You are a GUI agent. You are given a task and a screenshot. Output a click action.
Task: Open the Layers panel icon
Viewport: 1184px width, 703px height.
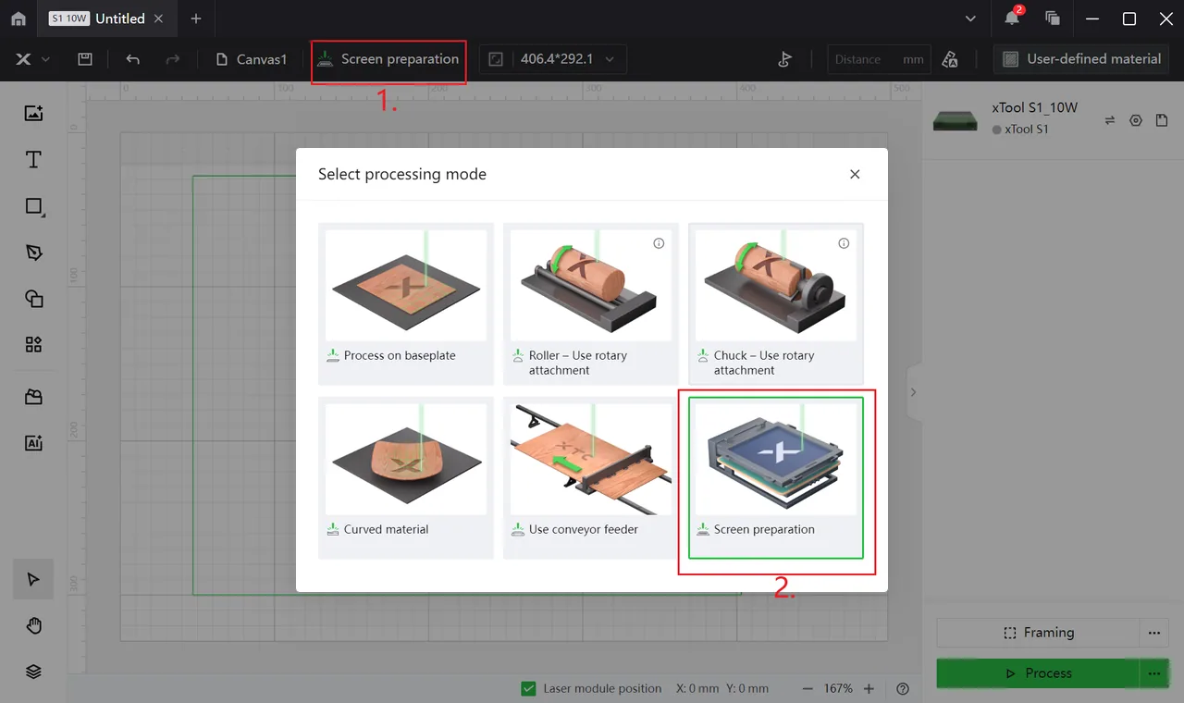coord(33,672)
